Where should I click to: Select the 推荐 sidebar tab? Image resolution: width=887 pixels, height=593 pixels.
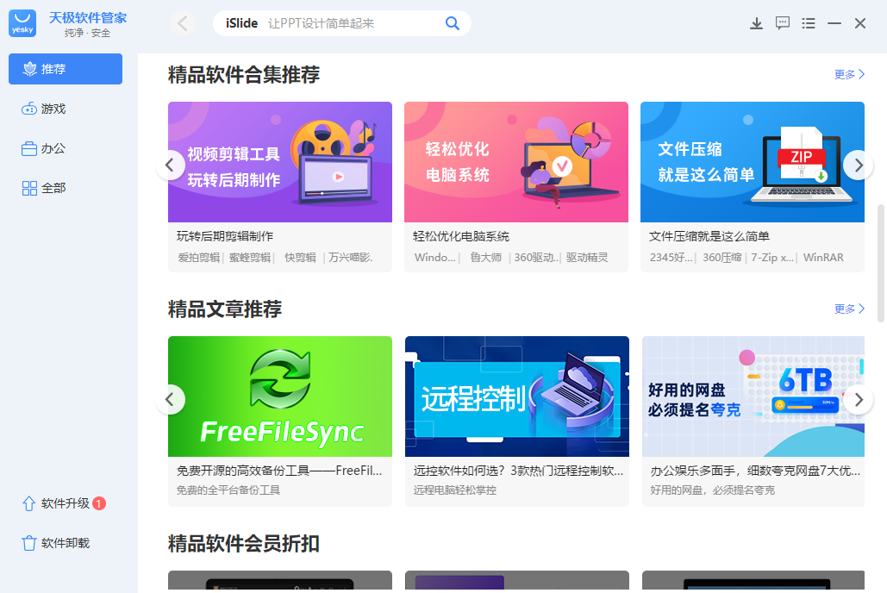click(x=66, y=69)
